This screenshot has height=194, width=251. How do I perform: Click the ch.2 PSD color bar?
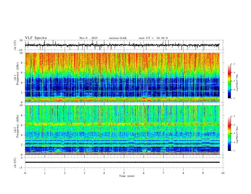tap(229, 133)
